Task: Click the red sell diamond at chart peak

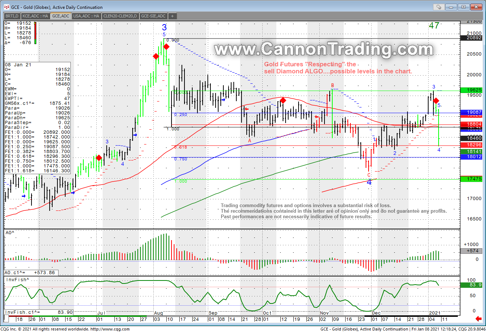Action: [x=166, y=47]
